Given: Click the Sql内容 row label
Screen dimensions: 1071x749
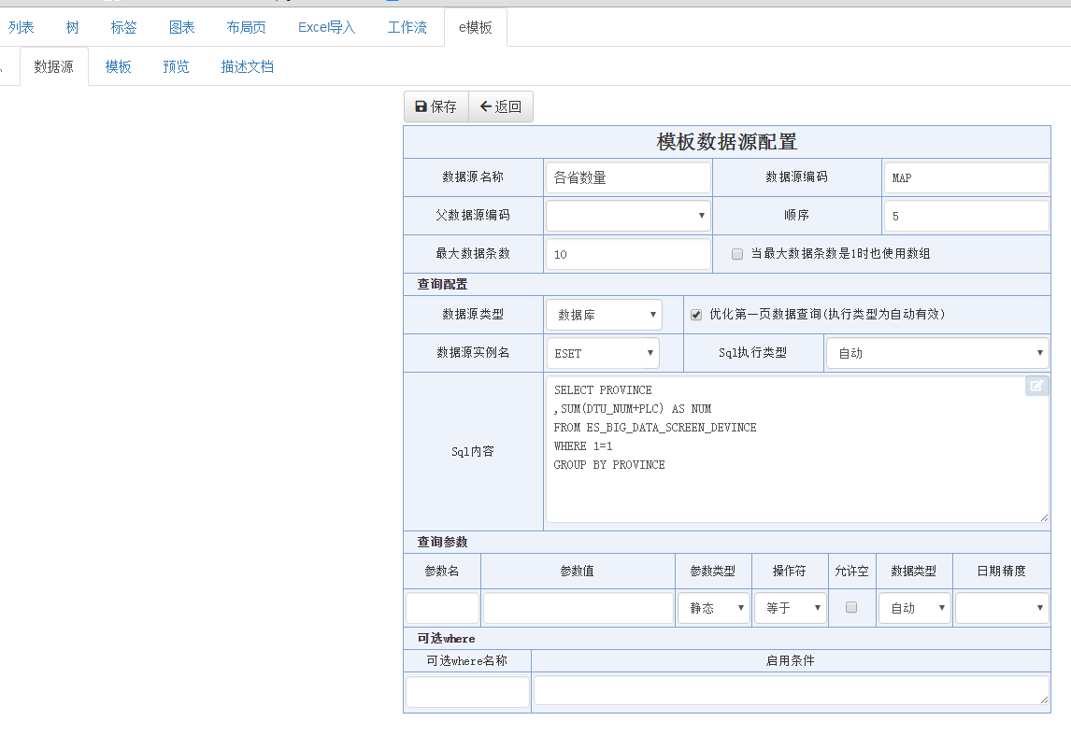Looking at the screenshot, I should point(473,451).
